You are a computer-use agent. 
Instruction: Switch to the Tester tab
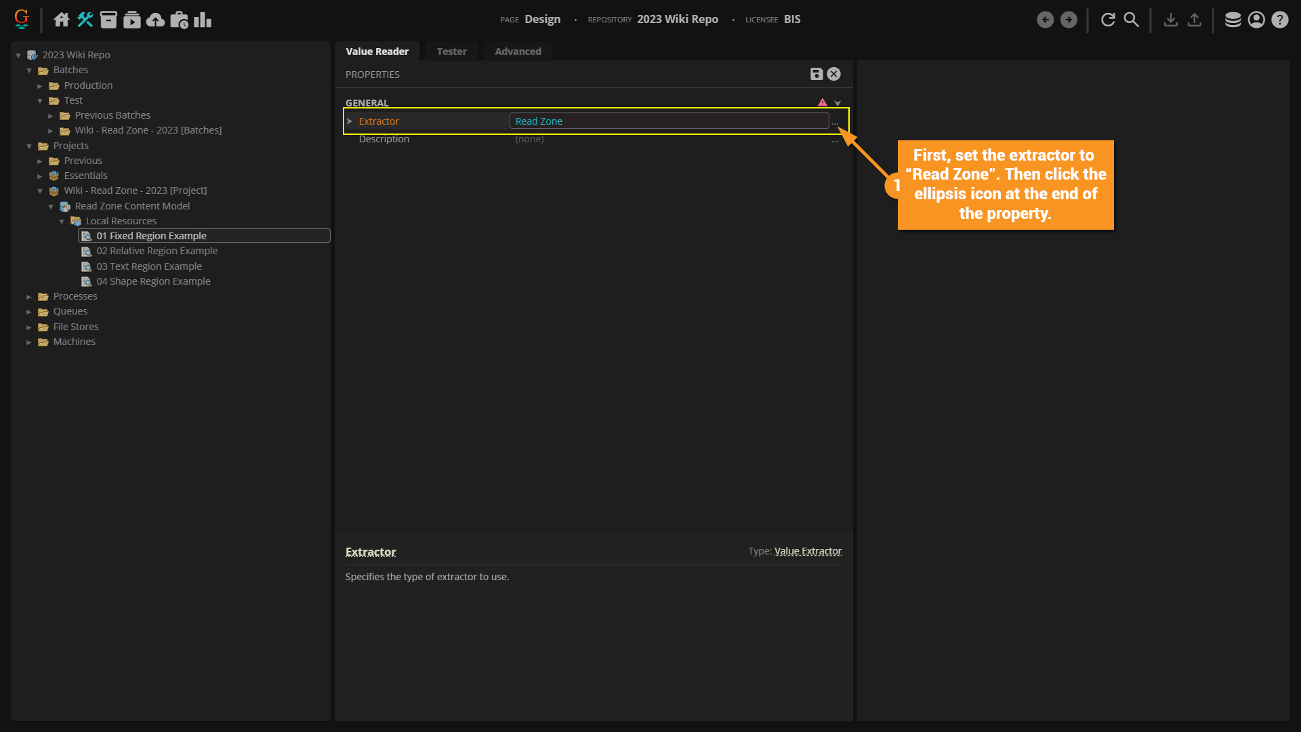(x=451, y=52)
